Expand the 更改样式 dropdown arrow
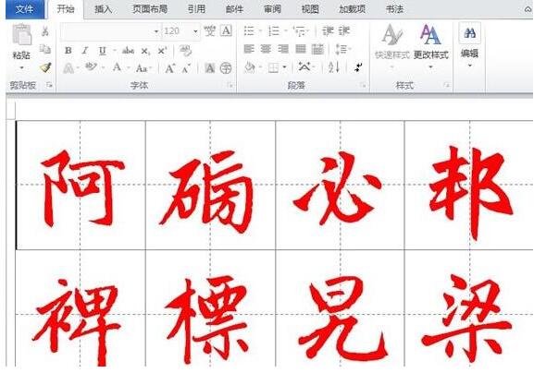 click(x=431, y=66)
